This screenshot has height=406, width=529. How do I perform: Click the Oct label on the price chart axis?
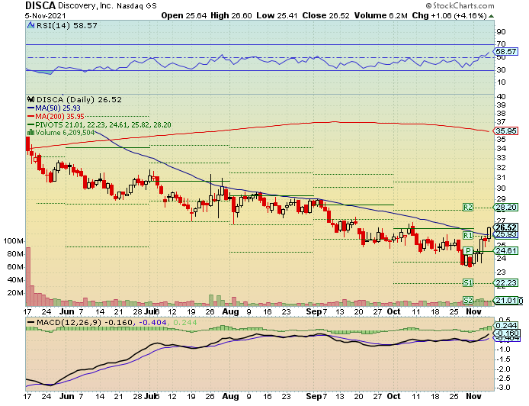(393, 312)
